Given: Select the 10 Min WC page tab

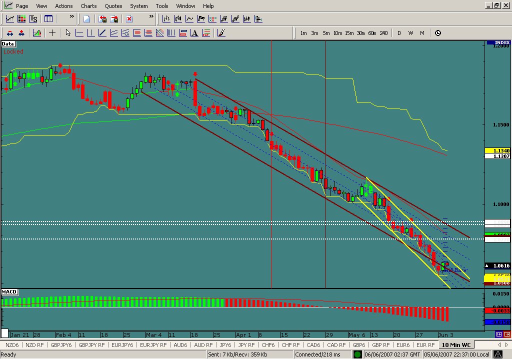Looking at the screenshot, I should click(x=456, y=344).
